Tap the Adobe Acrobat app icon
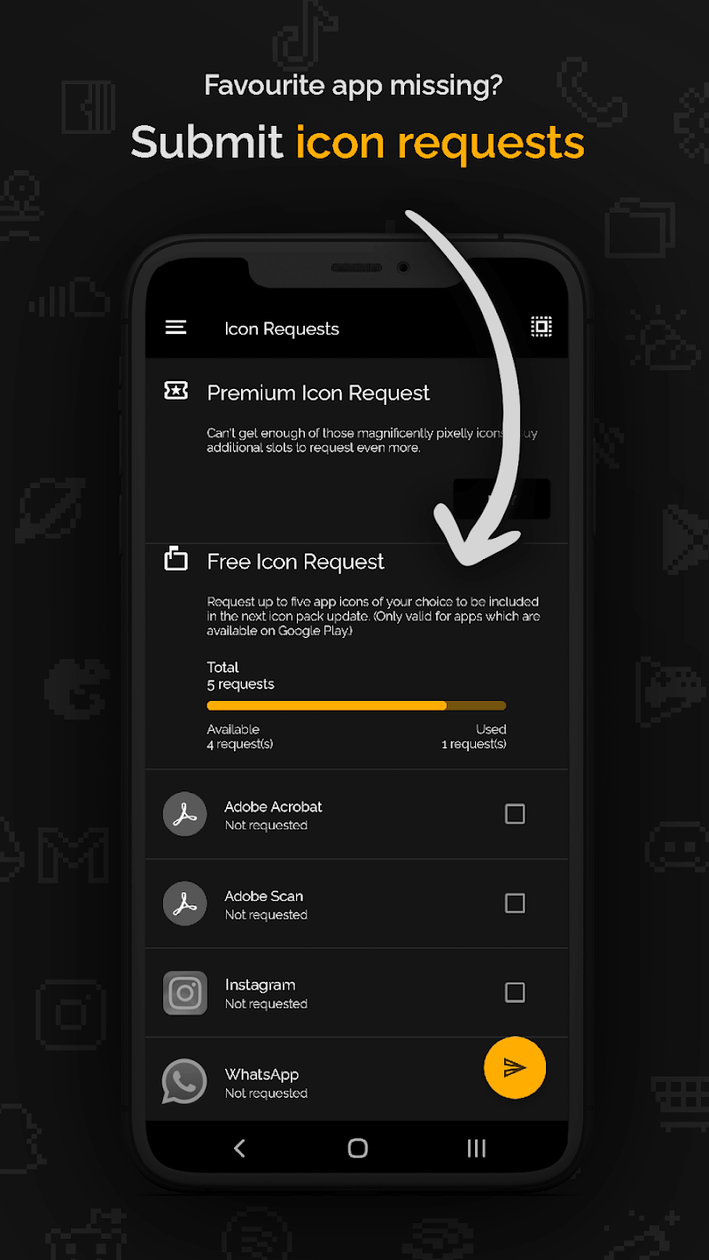 click(184, 814)
